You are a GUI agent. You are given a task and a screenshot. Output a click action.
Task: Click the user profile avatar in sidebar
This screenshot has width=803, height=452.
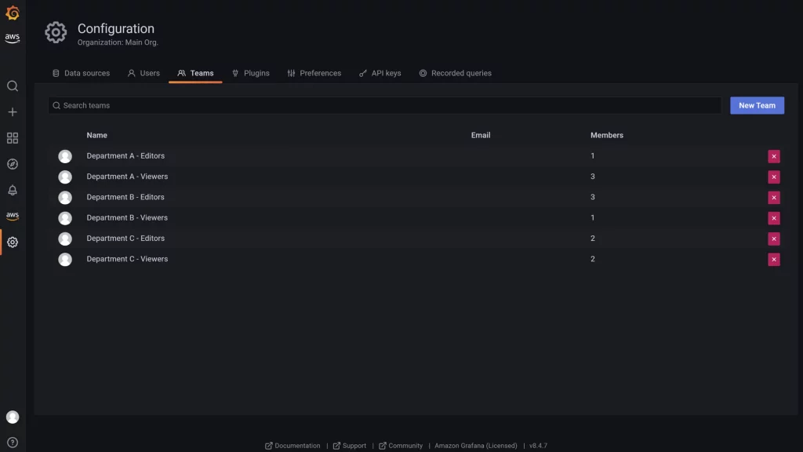[x=12, y=416]
